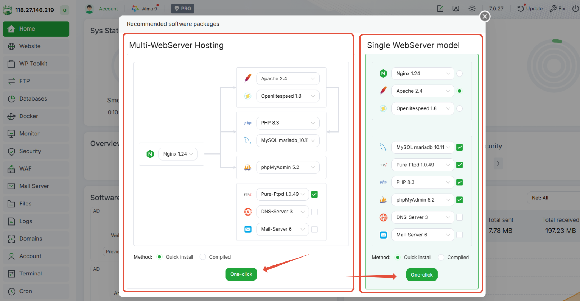Image resolution: width=580 pixels, height=301 pixels.
Task: Open phpMyAdmin 5.2 dropdown in Multi-WebServer Hosting
Action: 288,167
